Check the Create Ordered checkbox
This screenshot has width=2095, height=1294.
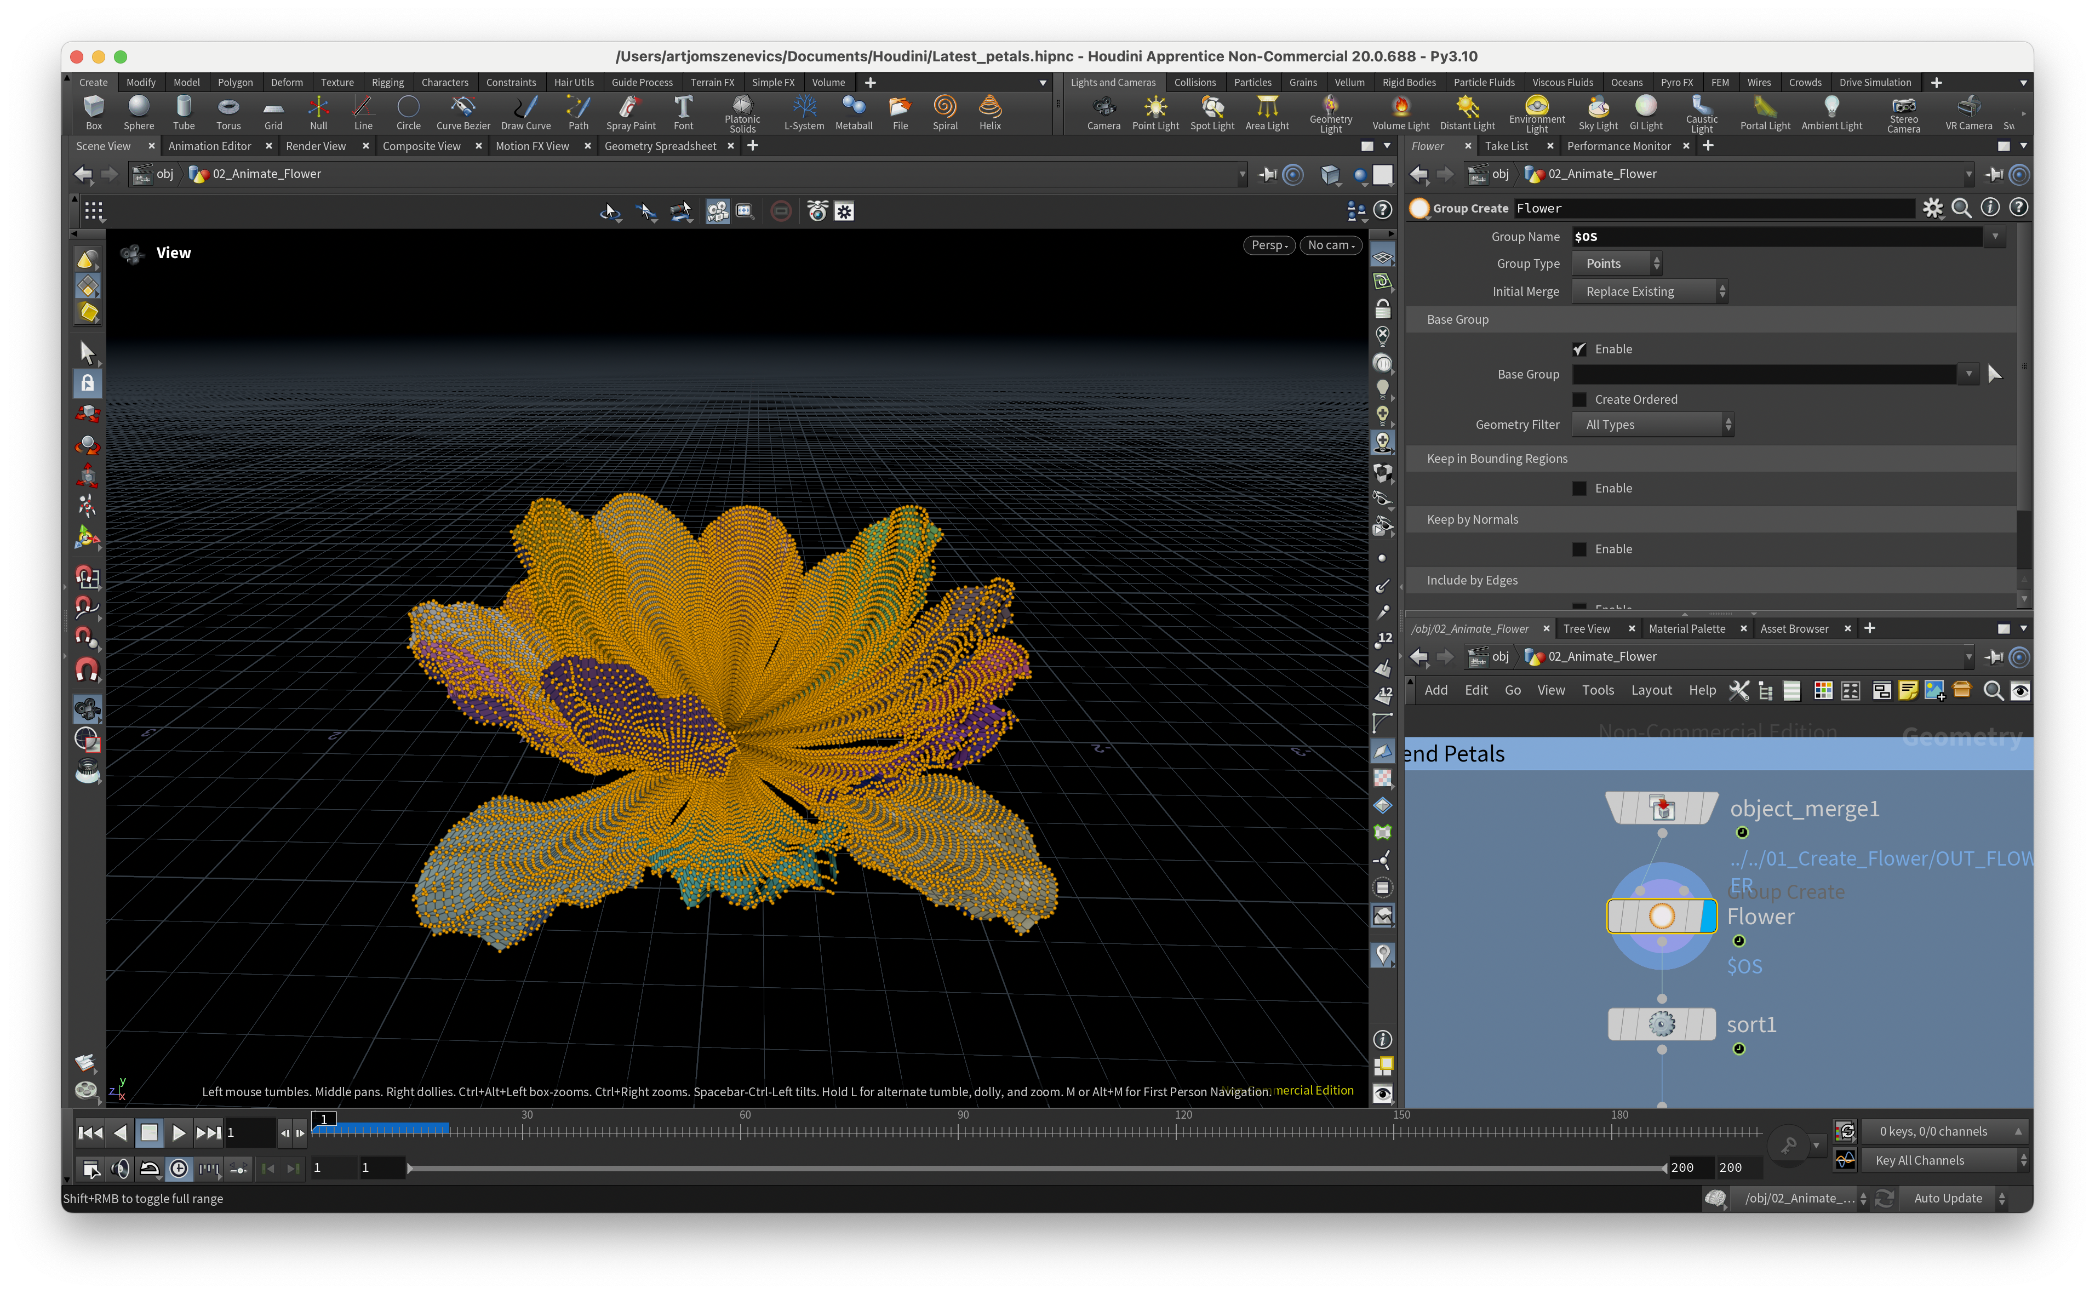[x=1580, y=400]
